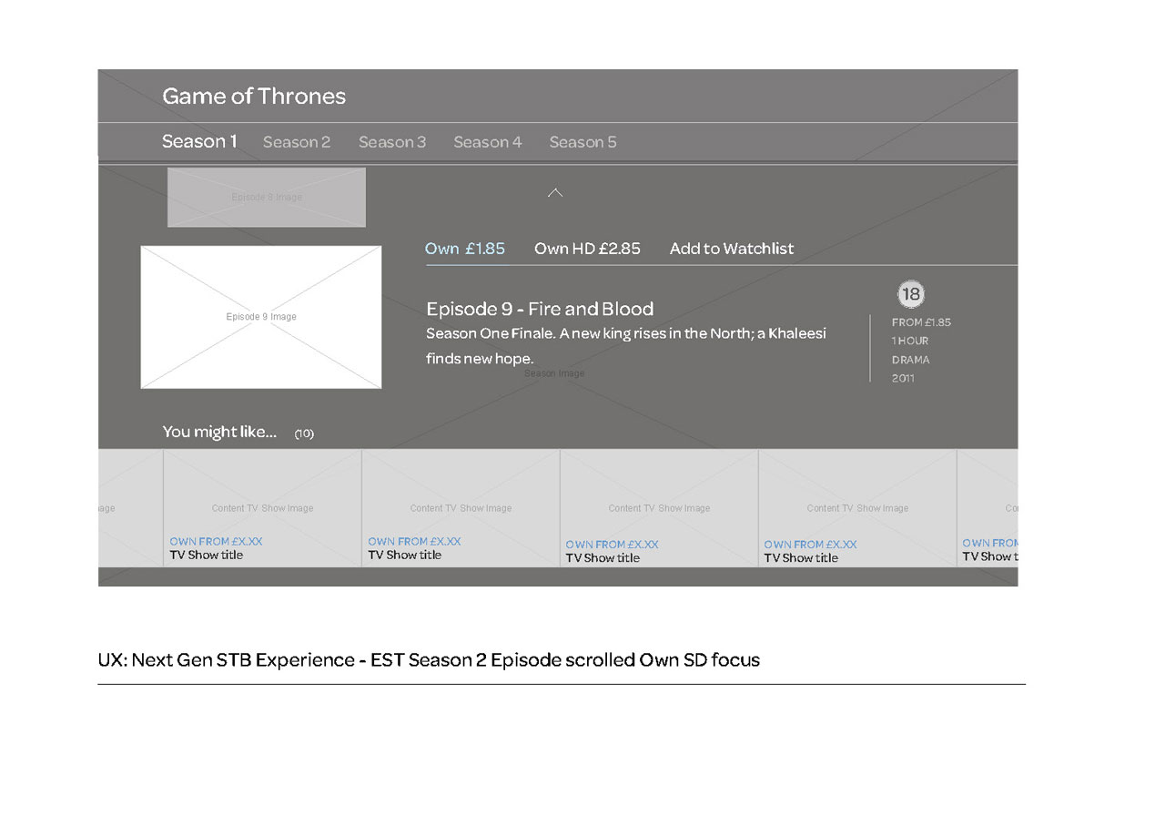Select the Season 1 tab
The height and width of the screenshot is (826, 1165).
pos(199,141)
